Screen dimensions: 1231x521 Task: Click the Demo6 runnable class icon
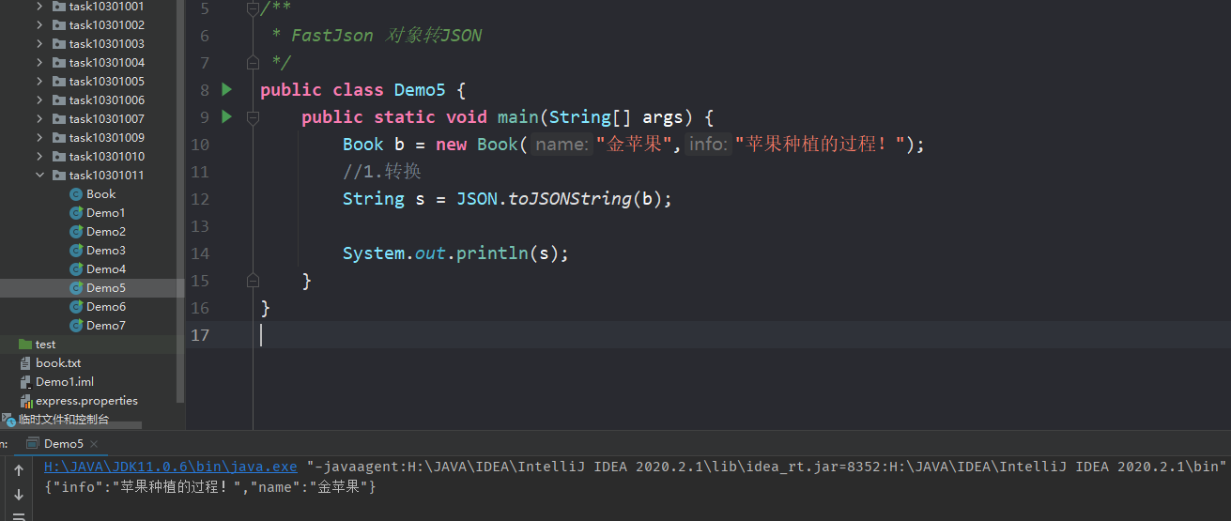[x=77, y=307]
